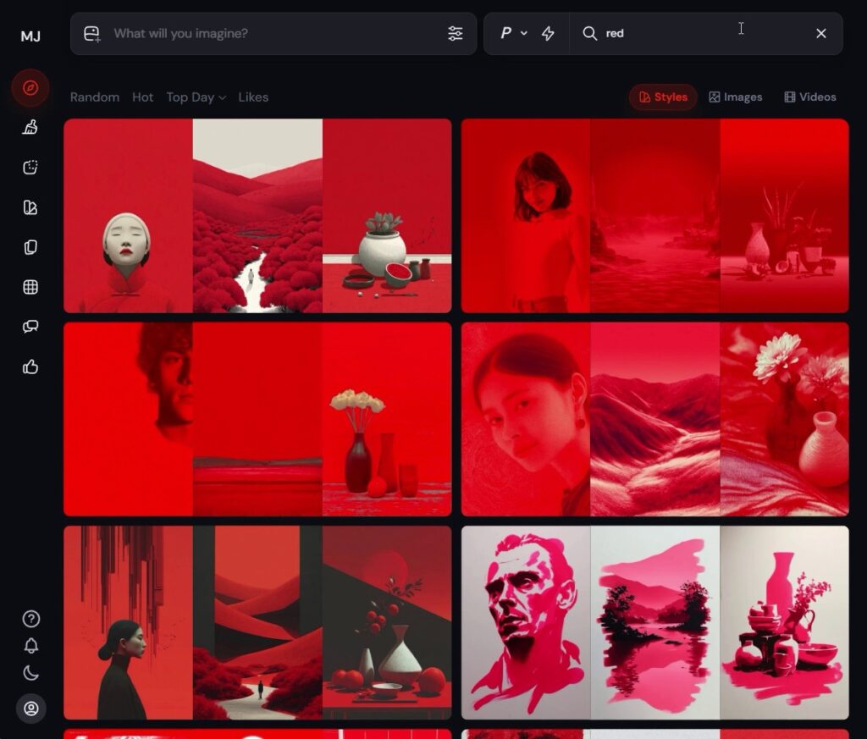Open the user profile account icon
The width and height of the screenshot is (867, 739).
[x=30, y=709]
